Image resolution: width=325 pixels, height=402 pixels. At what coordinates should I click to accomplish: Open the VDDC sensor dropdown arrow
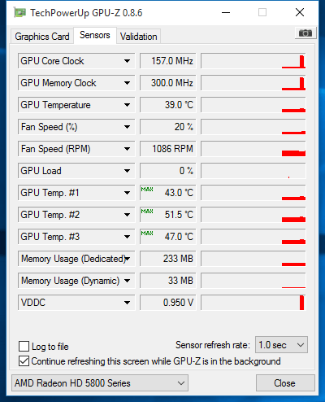tap(127, 303)
